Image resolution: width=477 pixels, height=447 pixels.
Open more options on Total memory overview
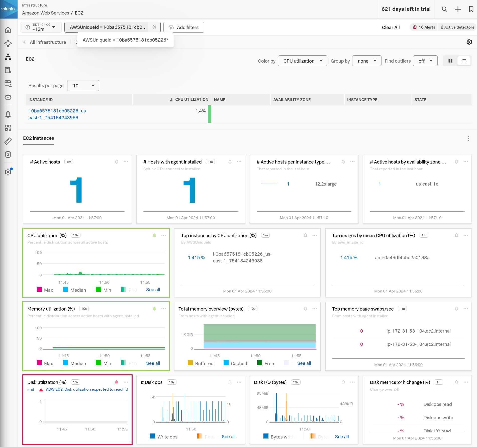[x=315, y=309]
